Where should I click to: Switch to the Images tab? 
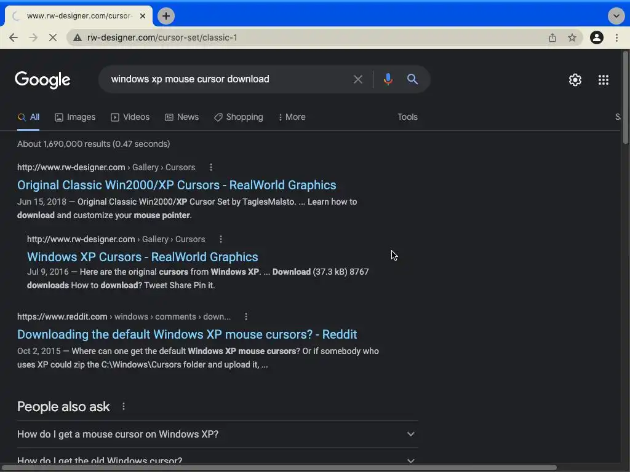75,117
